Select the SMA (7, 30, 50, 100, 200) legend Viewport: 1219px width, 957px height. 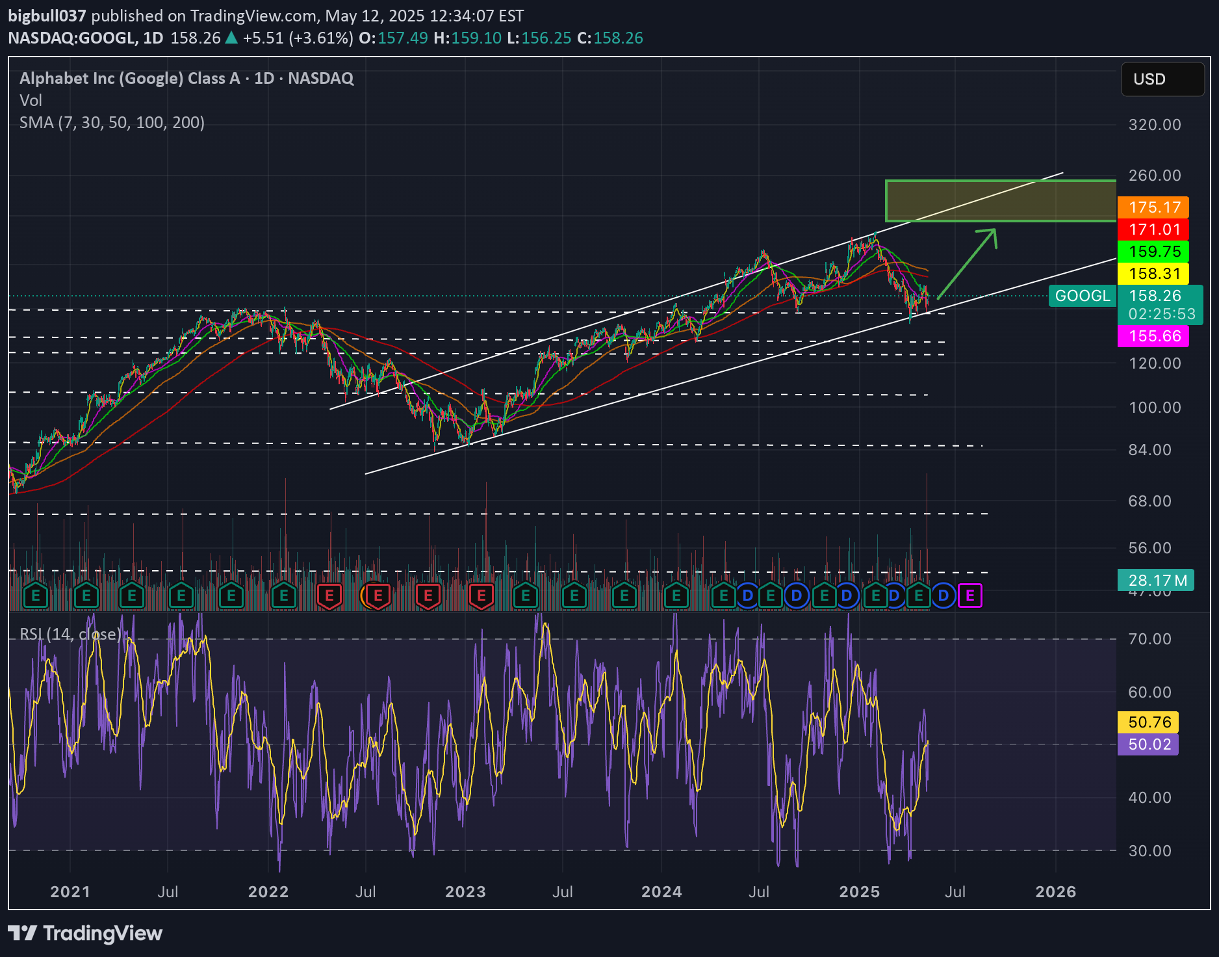pos(112,123)
